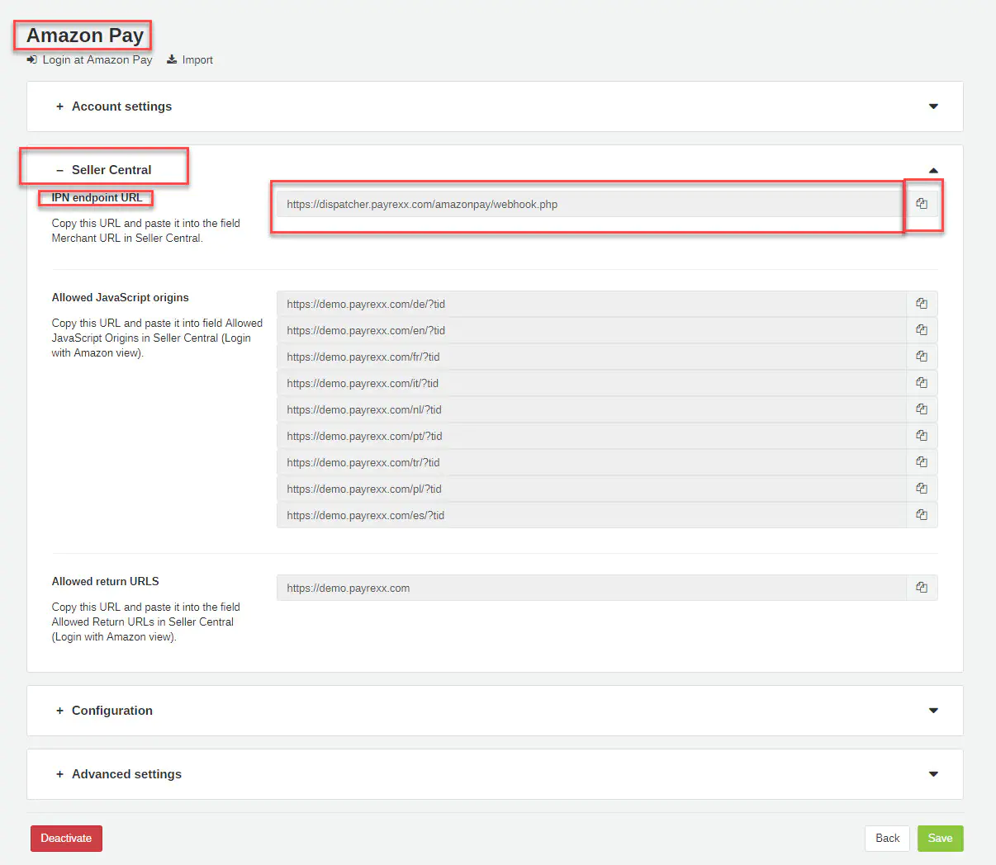
Task: Copy the IPN endpoint URL
Action: pyautogui.click(x=922, y=204)
